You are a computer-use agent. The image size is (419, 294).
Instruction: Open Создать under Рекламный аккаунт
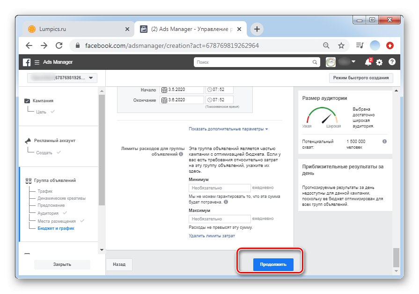(44, 152)
